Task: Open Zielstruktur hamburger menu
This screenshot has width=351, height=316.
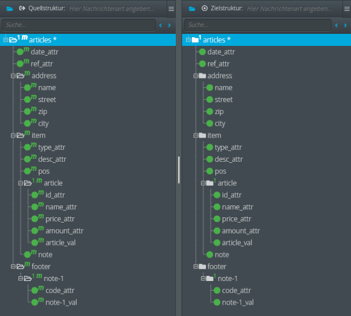Action: pyautogui.click(x=347, y=9)
